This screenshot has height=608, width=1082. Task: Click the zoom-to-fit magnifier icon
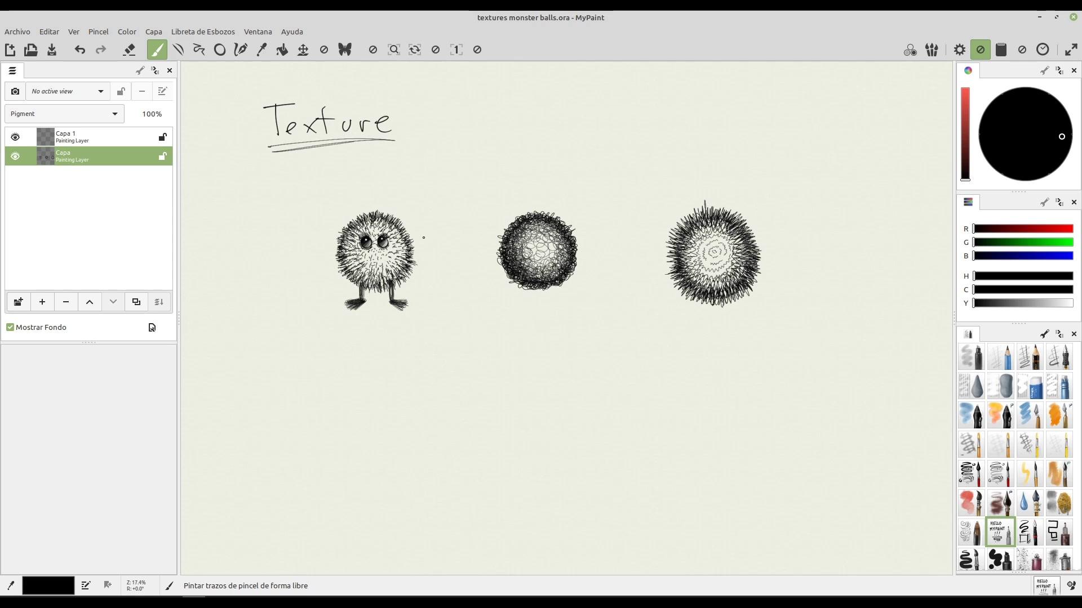pos(394,50)
